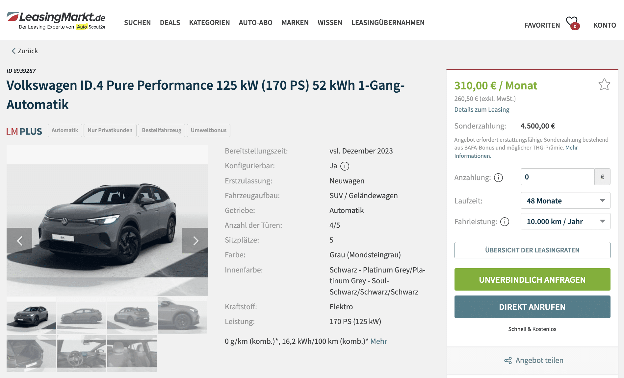Viewport: 624px width, 378px height.
Task: Click UNVERBINDLICH ANFRAGEN button
Action: tap(532, 279)
